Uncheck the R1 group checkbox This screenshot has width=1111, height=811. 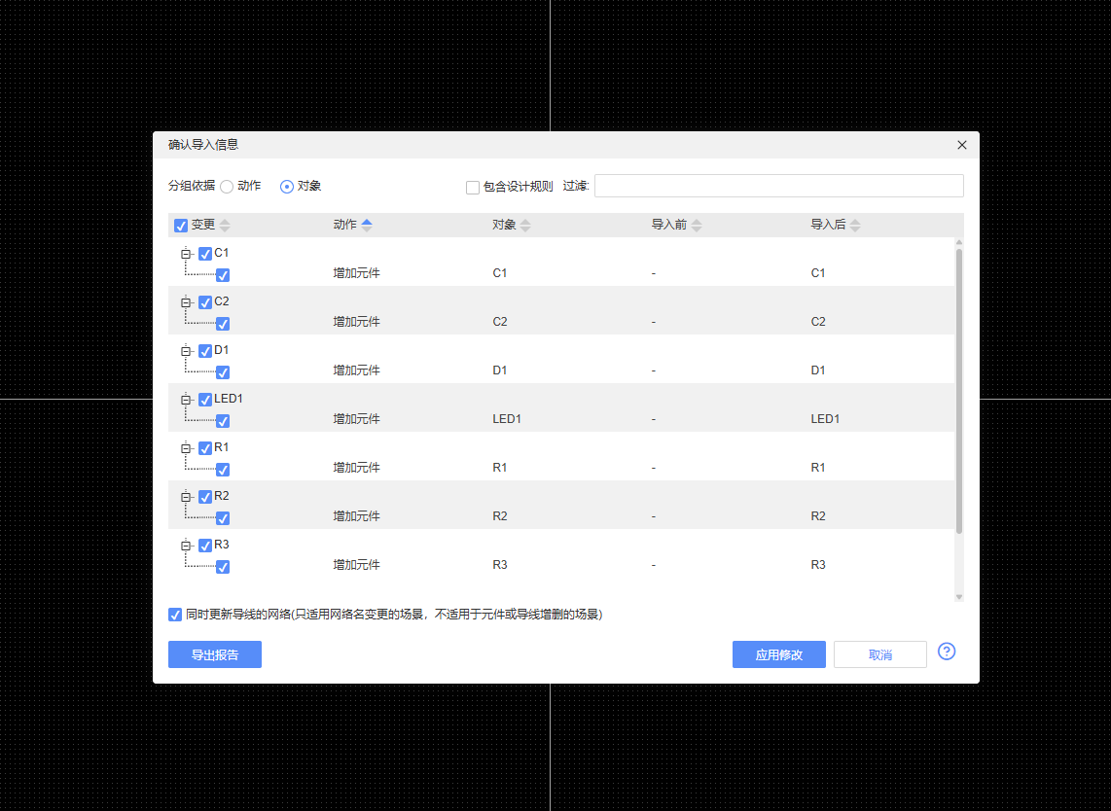pos(205,448)
